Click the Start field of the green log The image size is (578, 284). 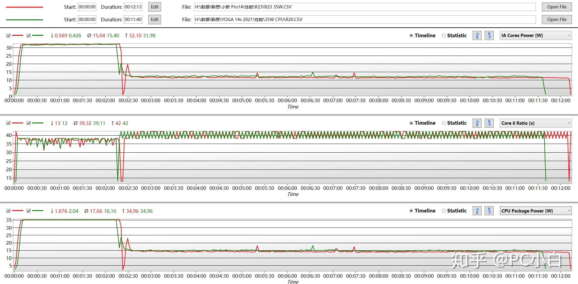87,20
